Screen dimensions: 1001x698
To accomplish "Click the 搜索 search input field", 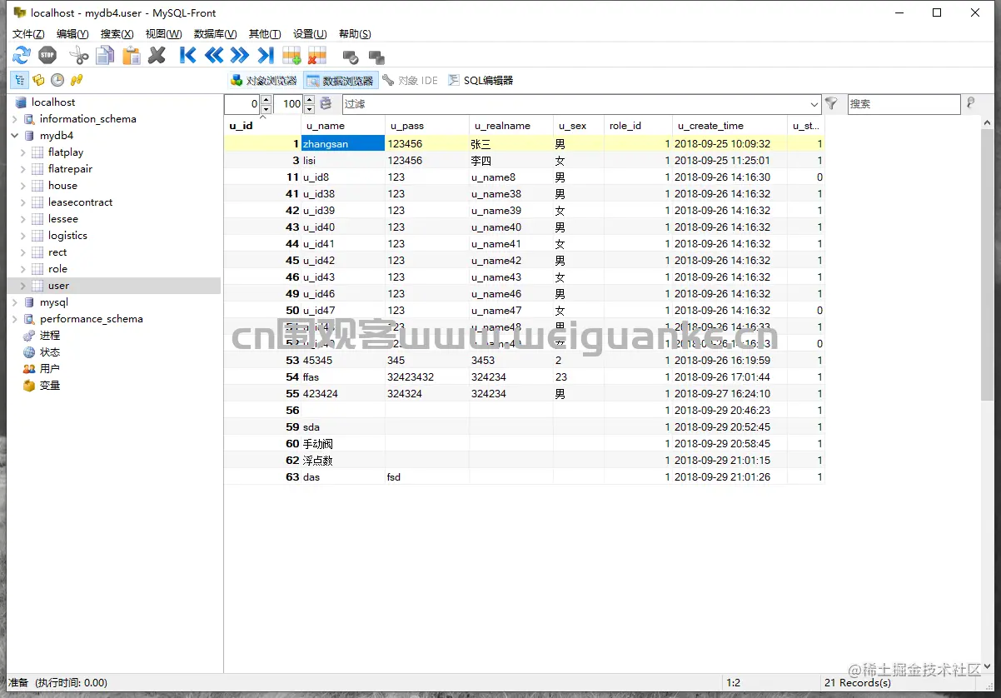I will pos(904,104).
